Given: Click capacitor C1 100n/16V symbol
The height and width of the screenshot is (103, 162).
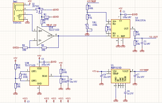Looking at the screenshot, I should tap(126, 14).
